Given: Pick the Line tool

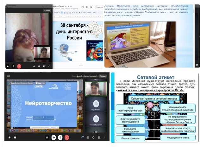Looking at the screenshot, I should click(72, 13).
